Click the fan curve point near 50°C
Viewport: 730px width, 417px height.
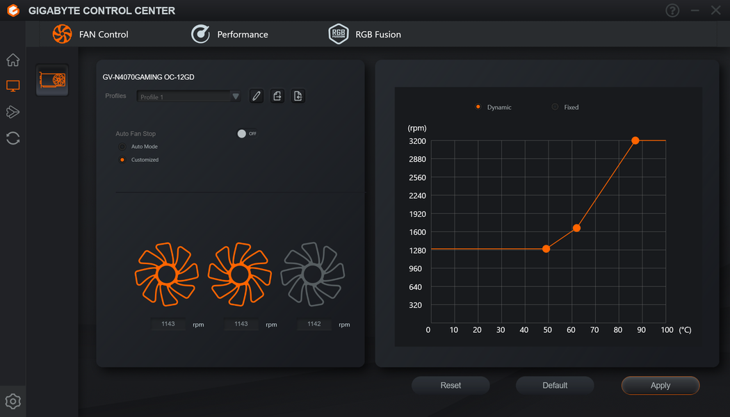pos(546,249)
